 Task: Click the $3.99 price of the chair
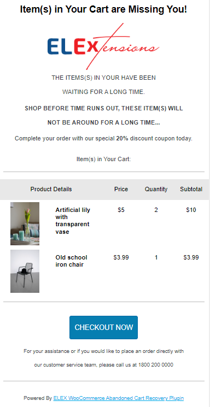click(x=121, y=257)
